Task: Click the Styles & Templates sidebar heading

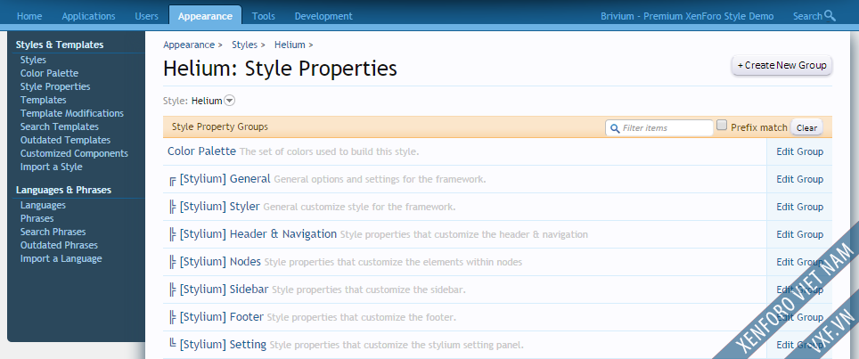Action: click(x=60, y=45)
